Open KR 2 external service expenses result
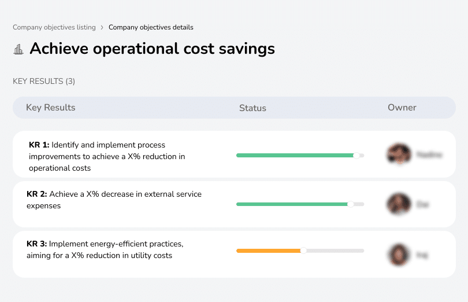This screenshot has height=302, width=468. coord(114,200)
